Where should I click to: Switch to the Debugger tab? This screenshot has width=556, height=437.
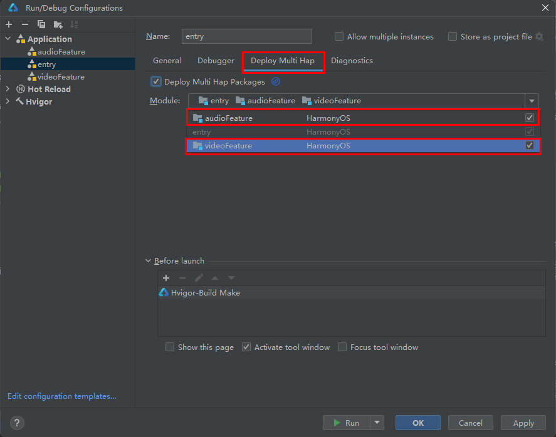pos(215,60)
